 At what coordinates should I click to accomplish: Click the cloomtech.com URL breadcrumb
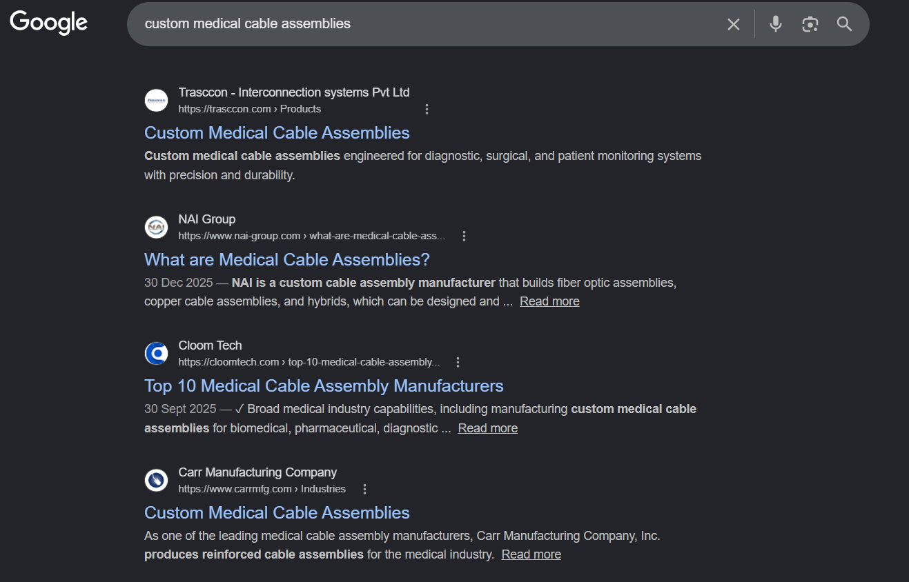309,362
